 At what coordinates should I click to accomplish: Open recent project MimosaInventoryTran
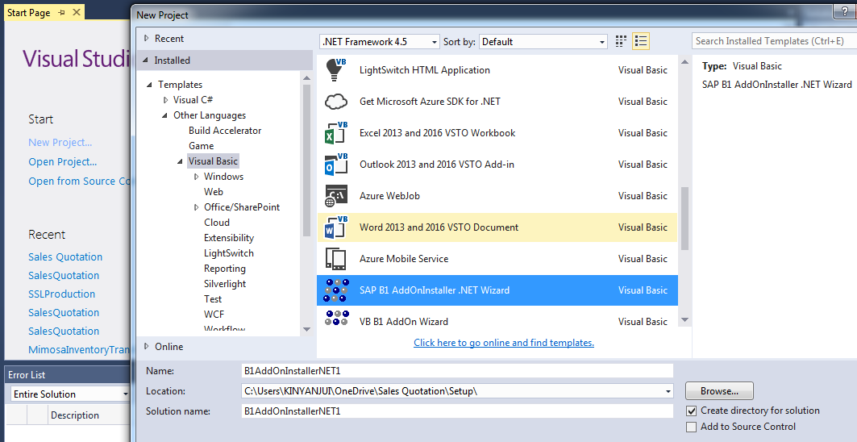pyautogui.click(x=79, y=350)
